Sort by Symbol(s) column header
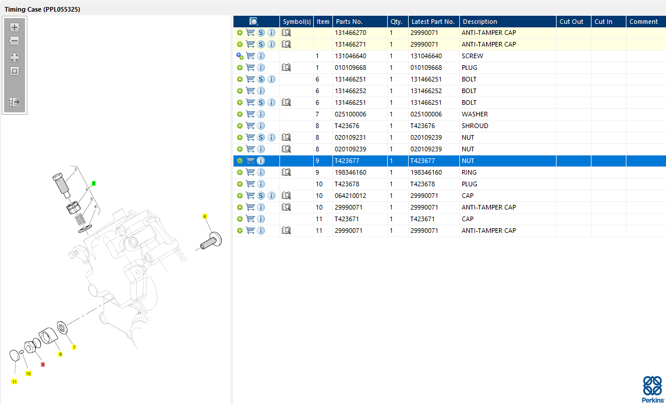This screenshot has width=666, height=404. [x=296, y=22]
